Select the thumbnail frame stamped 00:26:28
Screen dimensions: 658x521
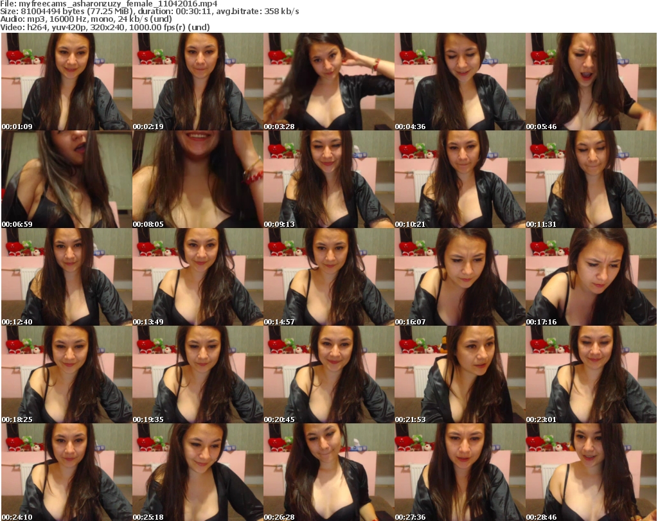(x=329, y=472)
